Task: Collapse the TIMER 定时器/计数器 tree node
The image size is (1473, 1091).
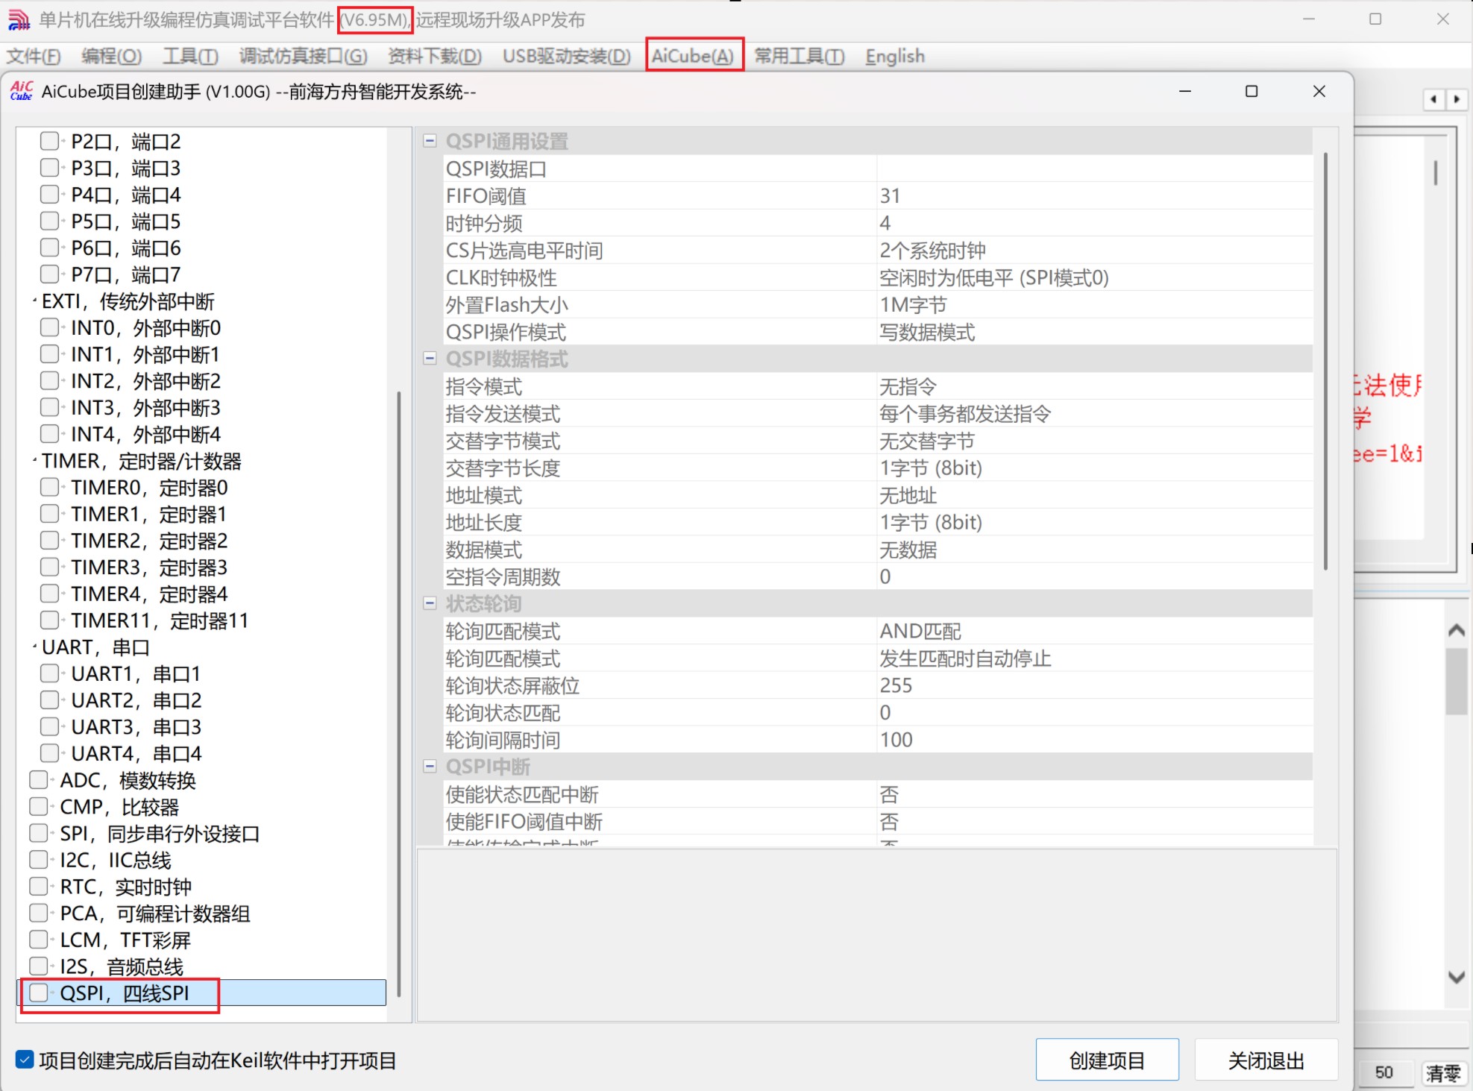Action: tap(34, 461)
